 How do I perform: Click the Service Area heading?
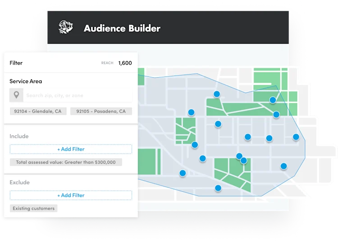click(26, 81)
